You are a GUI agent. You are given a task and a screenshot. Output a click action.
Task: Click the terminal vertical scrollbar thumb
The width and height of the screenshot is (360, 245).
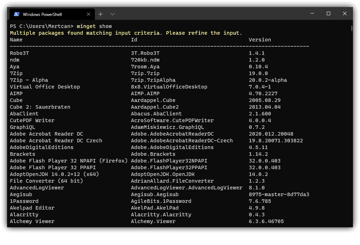coord(352,28)
